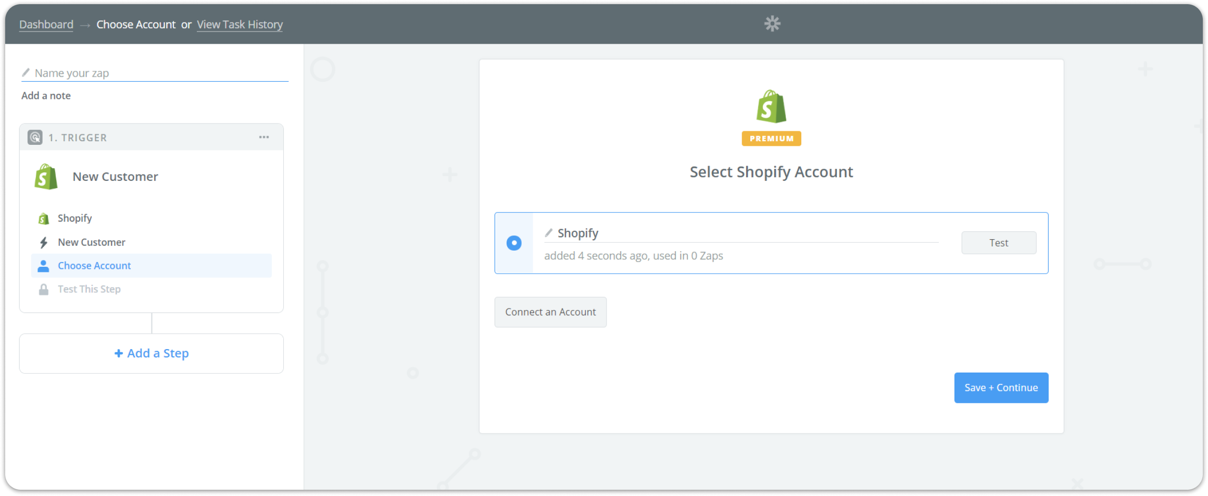Click the locked Test This Step item
The height and width of the screenshot is (496, 1208).
pyautogui.click(x=151, y=289)
